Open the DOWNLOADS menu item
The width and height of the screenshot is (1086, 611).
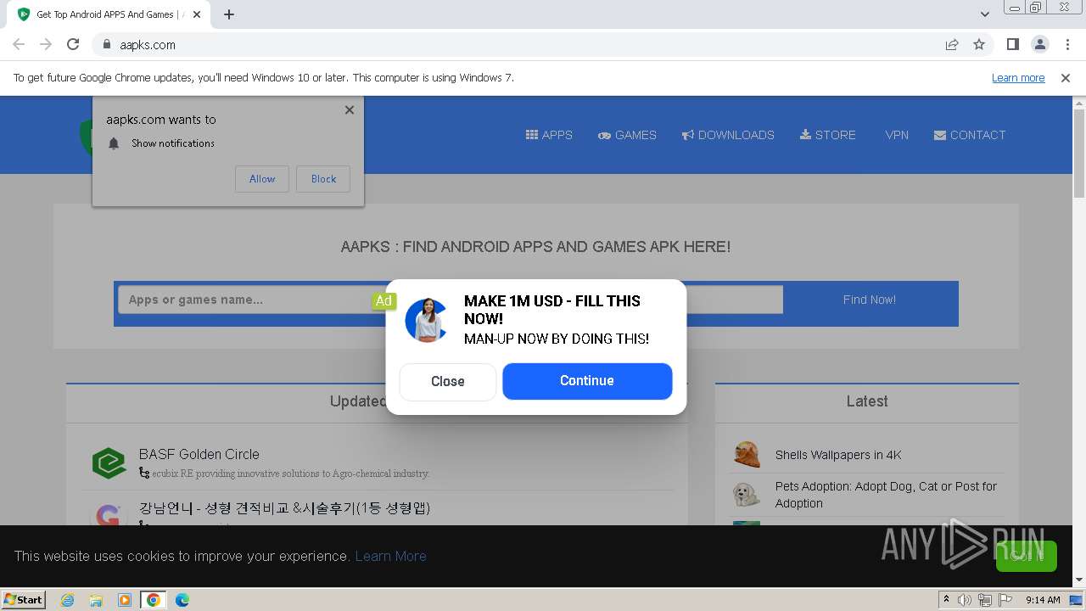pos(728,135)
